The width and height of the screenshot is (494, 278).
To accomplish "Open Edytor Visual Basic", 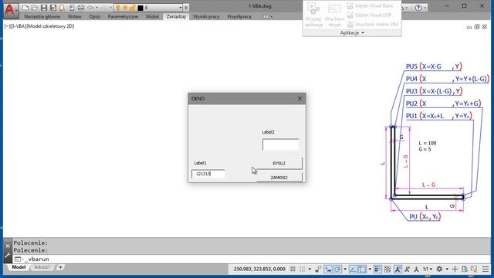I will tap(370, 6).
